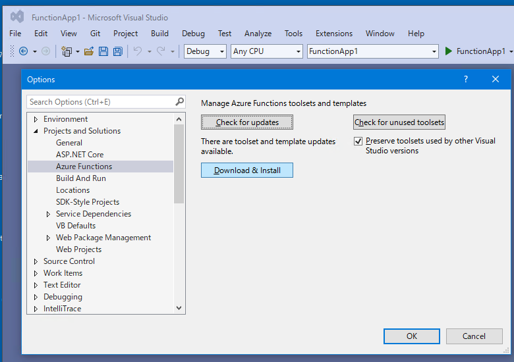This screenshot has height=362, width=514.
Task: Save current file with the floppy icon
Action: 103,51
